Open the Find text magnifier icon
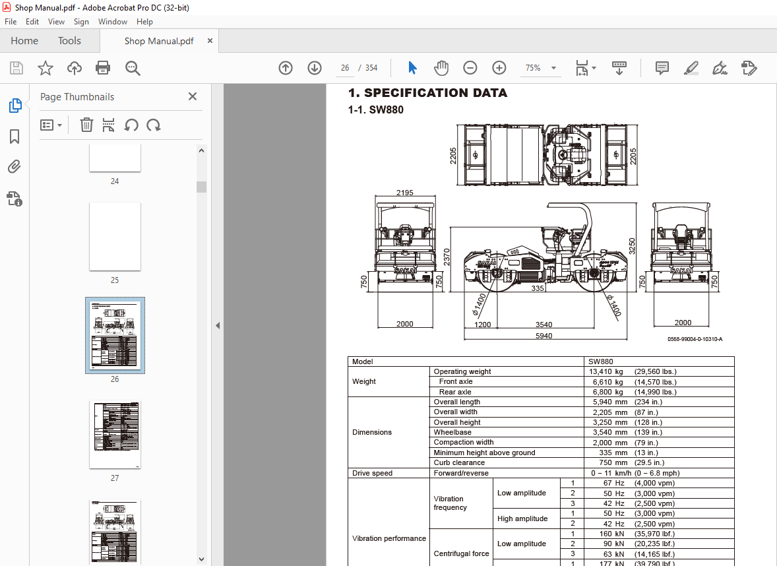This screenshot has height=566, width=777. tap(133, 68)
